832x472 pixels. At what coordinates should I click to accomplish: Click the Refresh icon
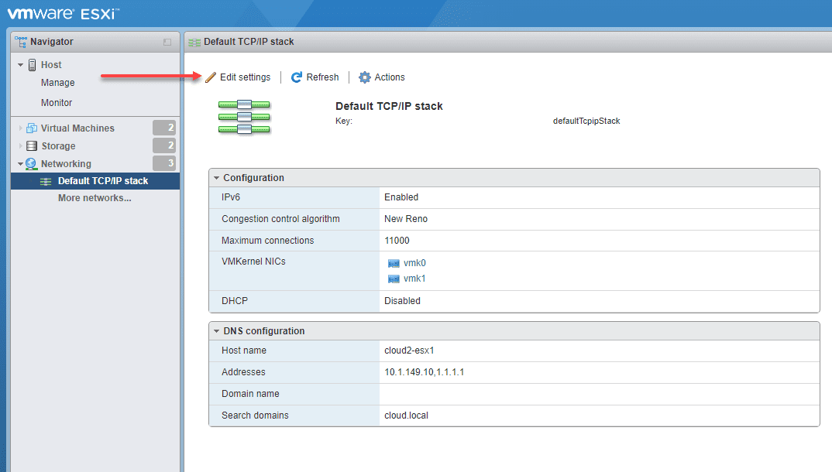point(297,77)
